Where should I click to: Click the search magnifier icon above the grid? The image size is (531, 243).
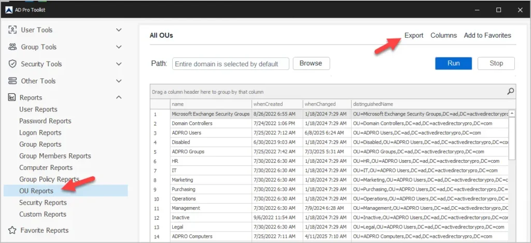tap(510, 91)
